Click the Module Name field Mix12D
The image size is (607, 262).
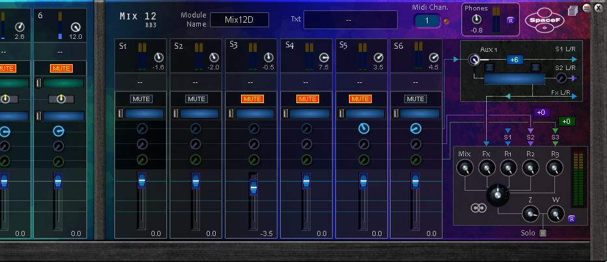click(x=239, y=19)
